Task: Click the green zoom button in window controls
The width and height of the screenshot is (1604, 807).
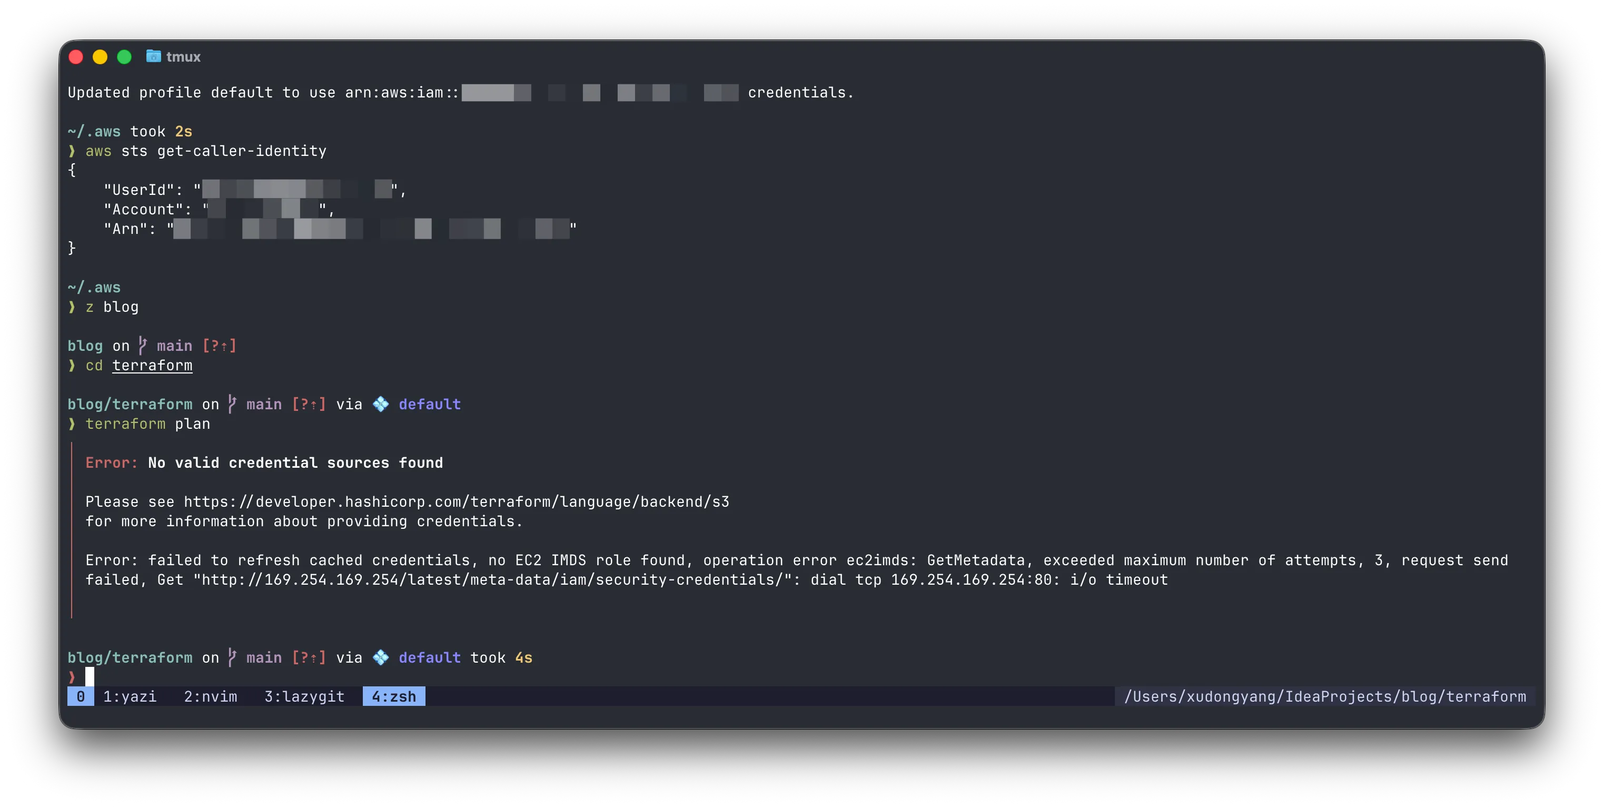Action: tap(124, 57)
